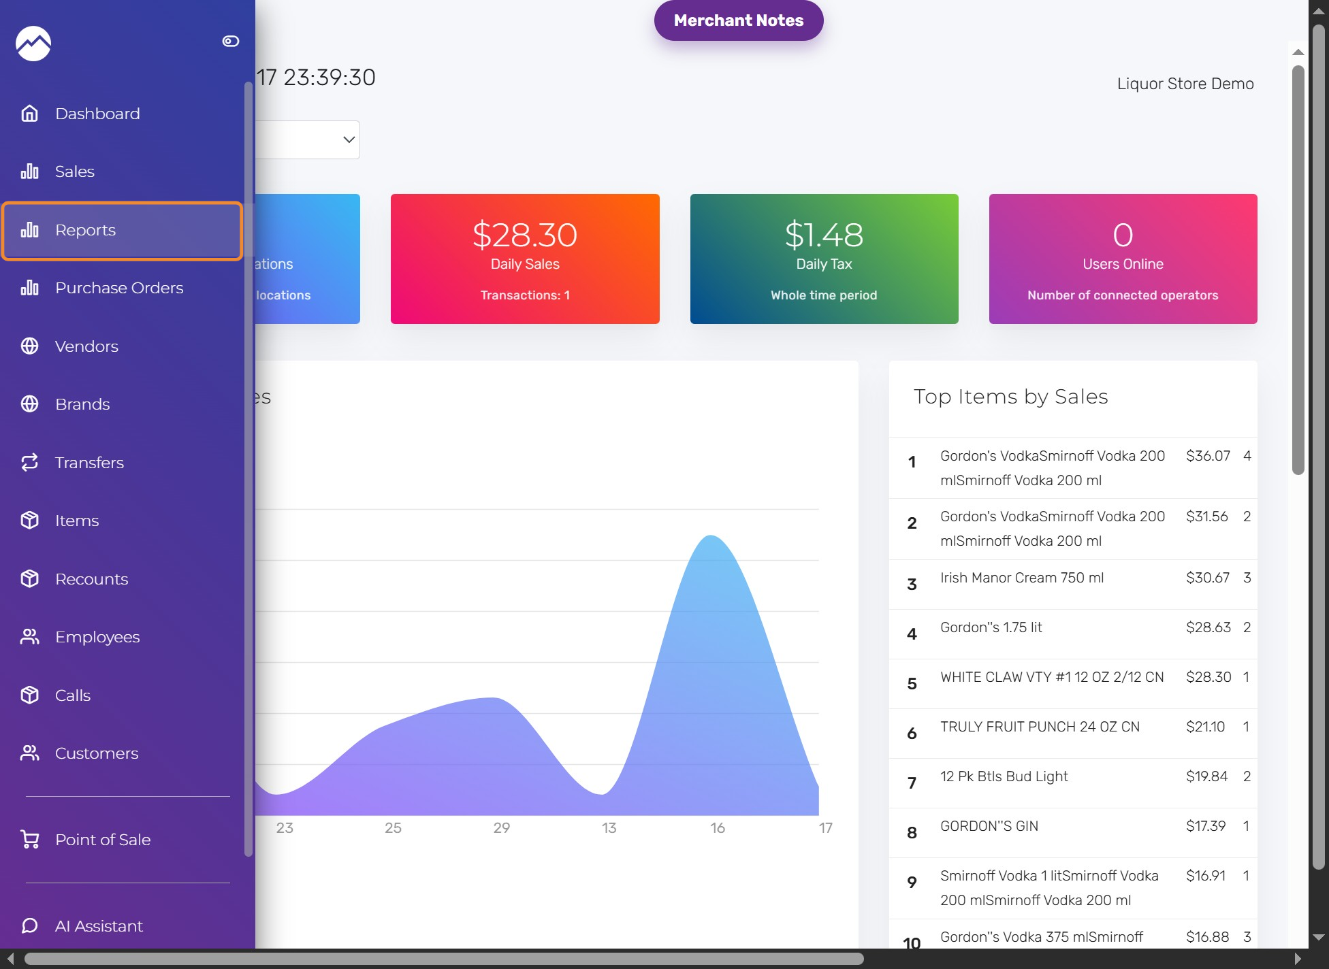Click the Top Items by Sales heading

point(1010,397)
